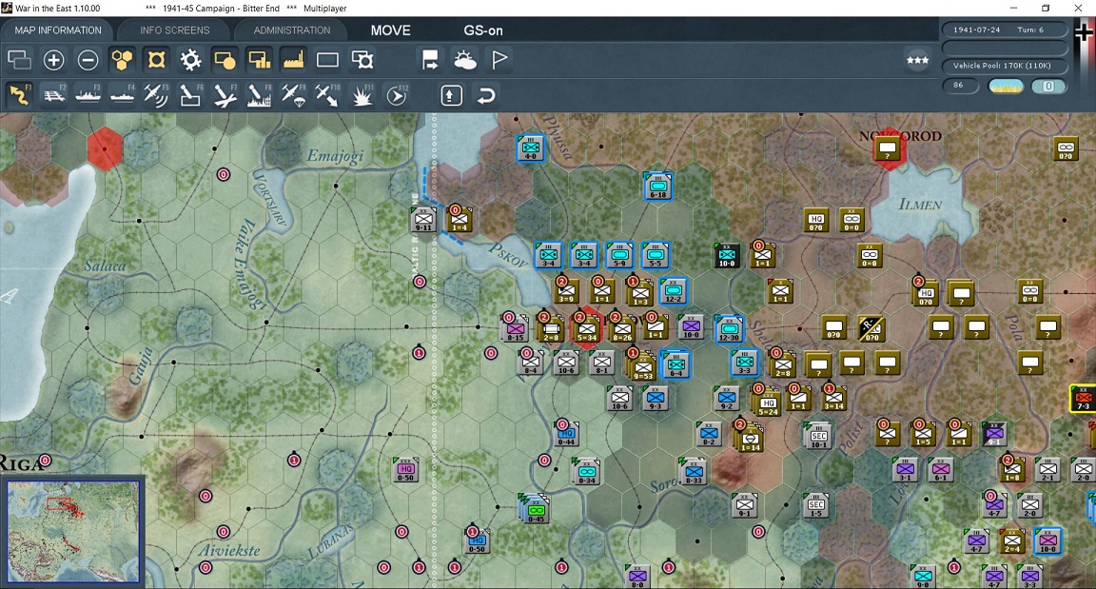Click the pennant flag toolbar icon
The width and height of the screenshot is (1096, 589).
pyautogui.click(x=499, y=60)
